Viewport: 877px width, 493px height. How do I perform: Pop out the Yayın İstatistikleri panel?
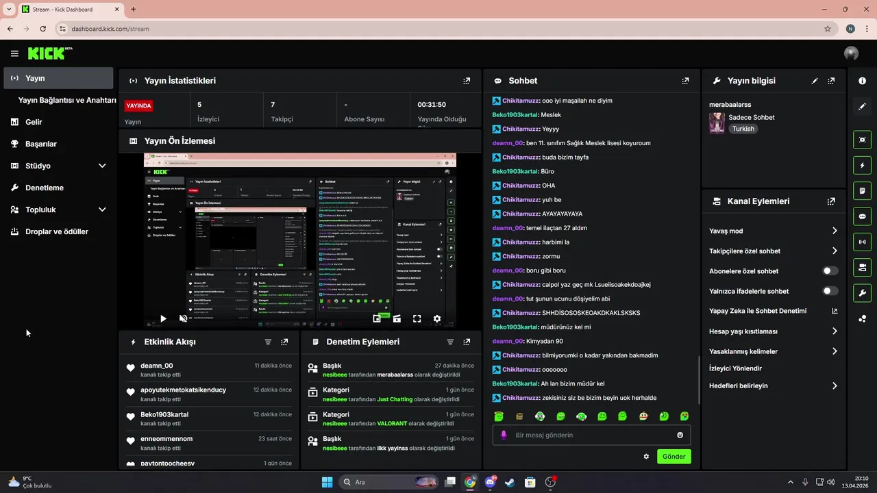(467, 81)
